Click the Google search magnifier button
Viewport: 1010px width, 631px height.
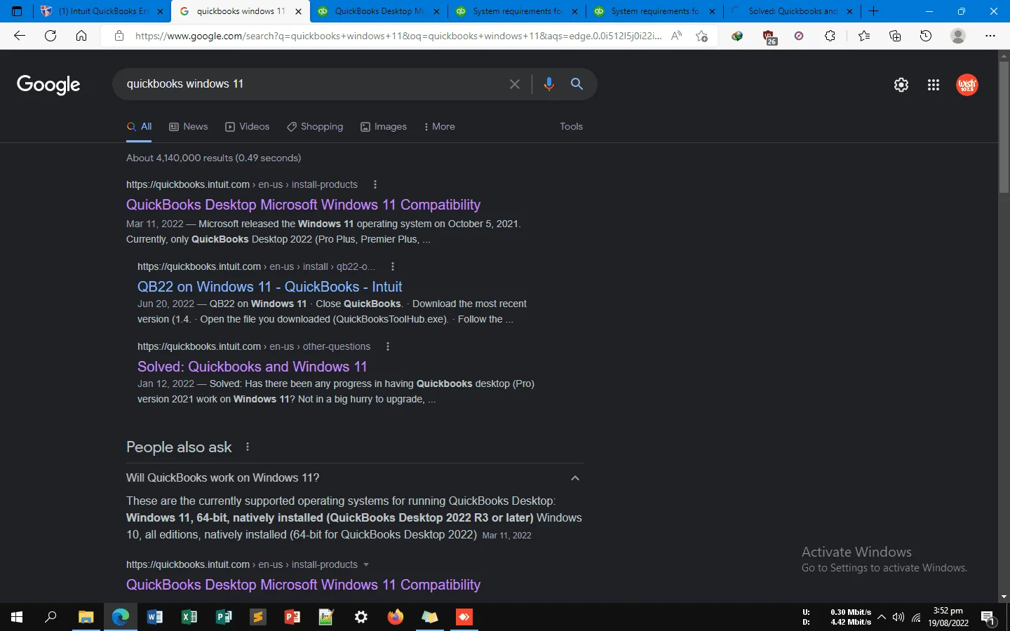click(x=577, y=84)
